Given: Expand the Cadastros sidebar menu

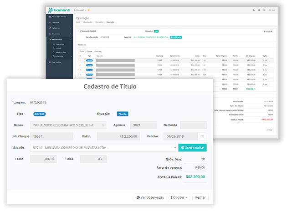Looking at the screenshot, I should pos(59,28).
